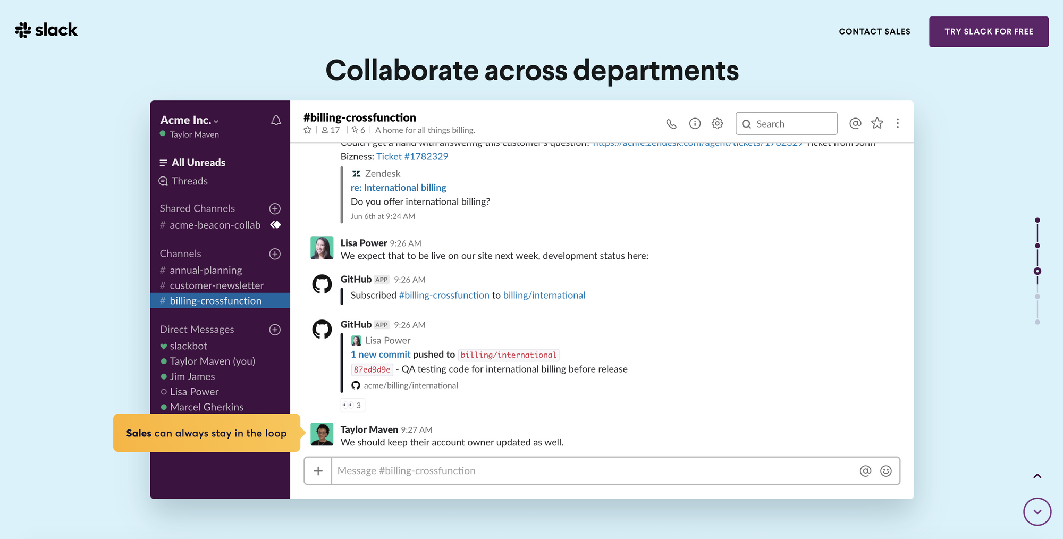This screenshot has height=539, width=1063.
Task: Jump to the fourth slide progress dot
Action: [x=1037, y=297]
